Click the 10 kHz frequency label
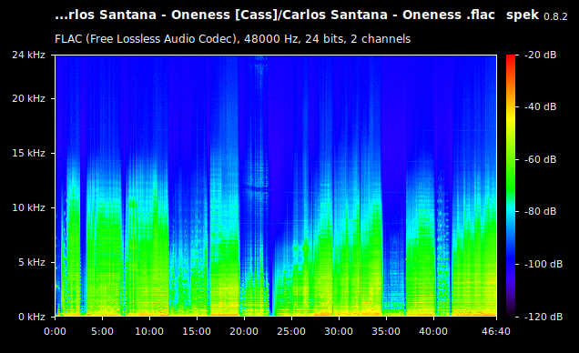 click(x=28, y=207)
